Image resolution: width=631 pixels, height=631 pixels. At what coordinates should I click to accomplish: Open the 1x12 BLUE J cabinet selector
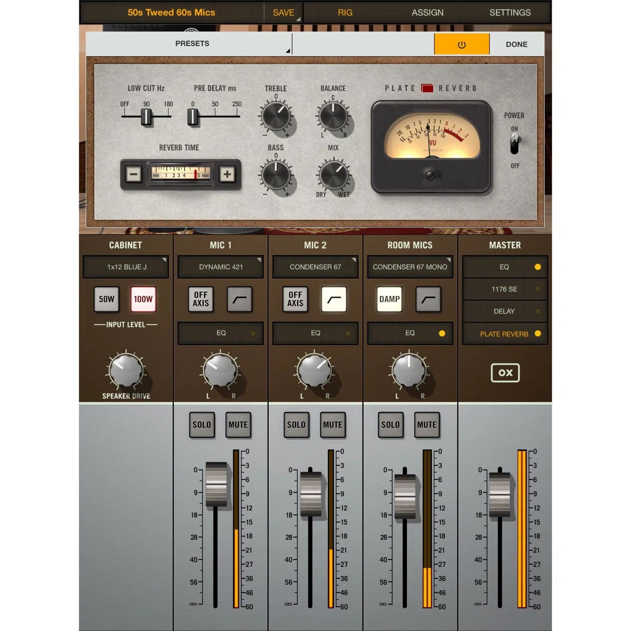126,267
